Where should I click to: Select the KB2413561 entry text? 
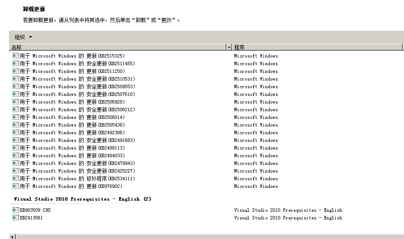click(x=32, y=218)
